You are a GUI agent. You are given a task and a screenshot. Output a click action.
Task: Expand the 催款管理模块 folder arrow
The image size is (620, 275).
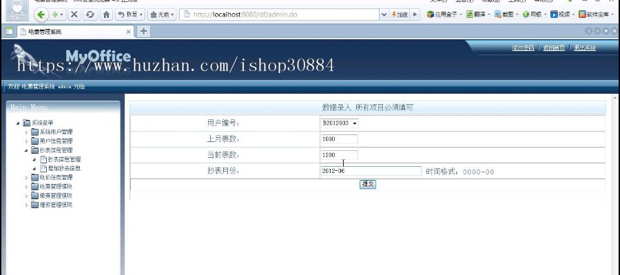[x=27, y=205]
